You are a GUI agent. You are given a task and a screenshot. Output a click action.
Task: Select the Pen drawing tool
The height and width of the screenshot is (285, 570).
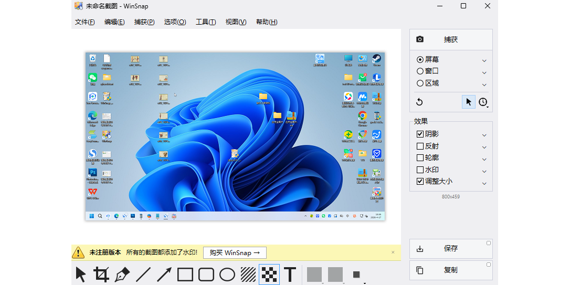[122, 275]
